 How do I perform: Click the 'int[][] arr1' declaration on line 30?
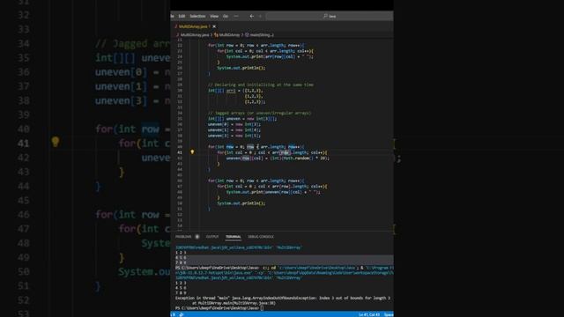235,91
